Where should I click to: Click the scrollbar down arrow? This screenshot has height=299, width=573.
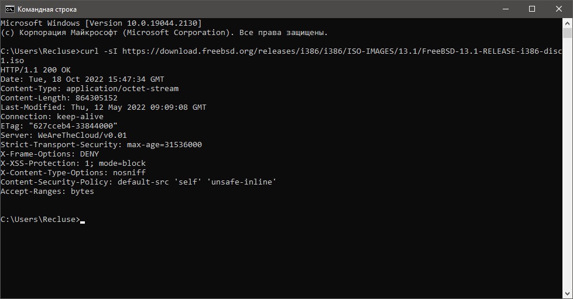[x=568, y=294]
